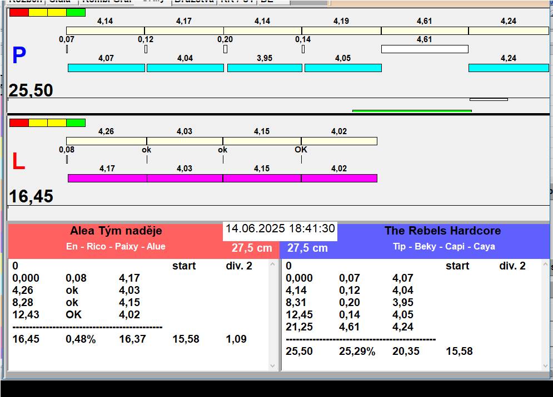Hit scroll down arrow in Rebels Hardcore list

(x=546, y=365)
